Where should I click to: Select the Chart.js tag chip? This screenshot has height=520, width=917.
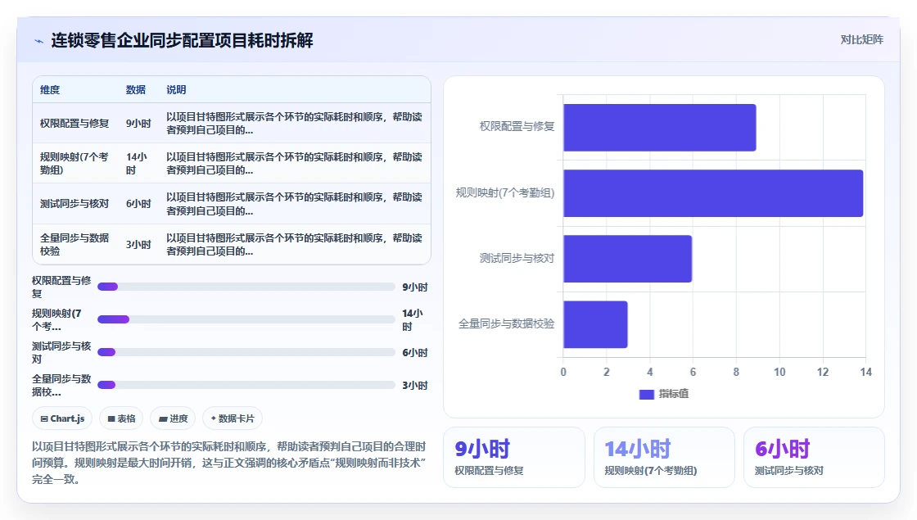pyautogui.click(x=62, y=418)
